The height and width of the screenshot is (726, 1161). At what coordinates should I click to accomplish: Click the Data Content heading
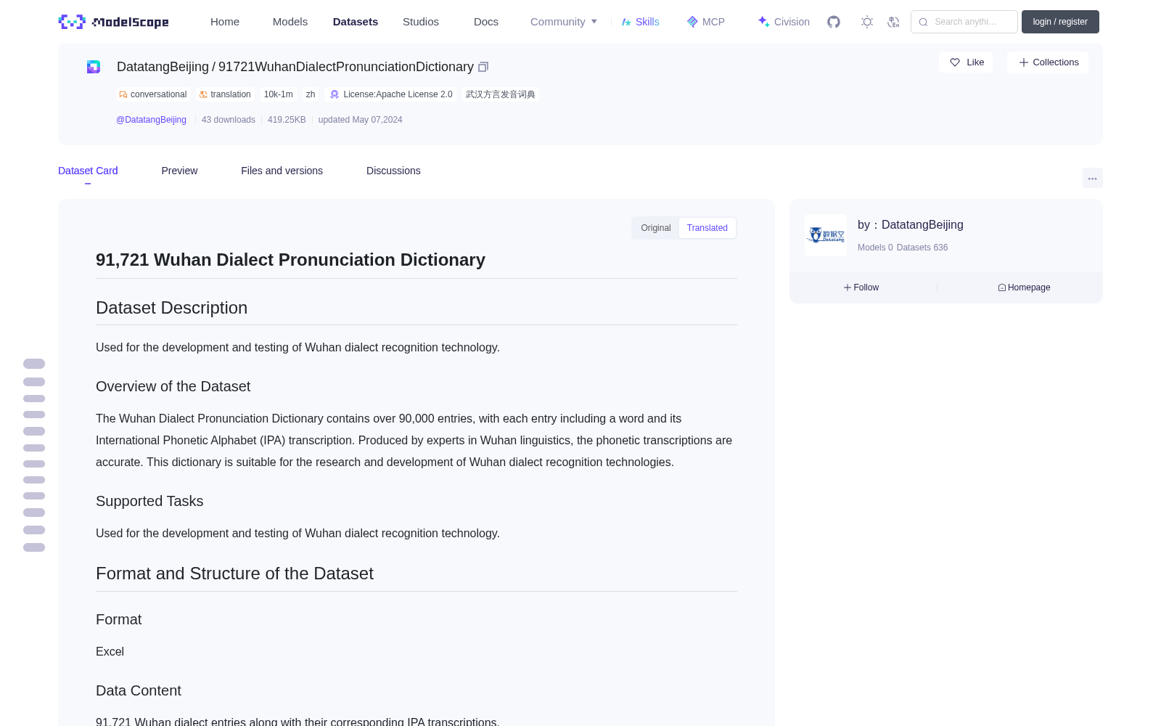139,691
